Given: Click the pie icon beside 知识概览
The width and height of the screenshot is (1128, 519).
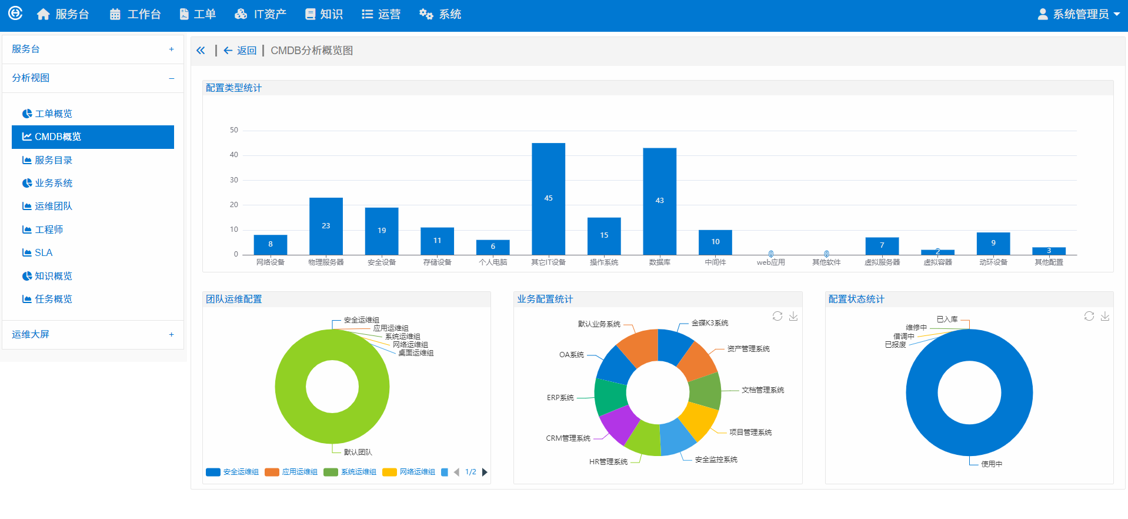Looking at the screenshot, I should coord(27,276).
